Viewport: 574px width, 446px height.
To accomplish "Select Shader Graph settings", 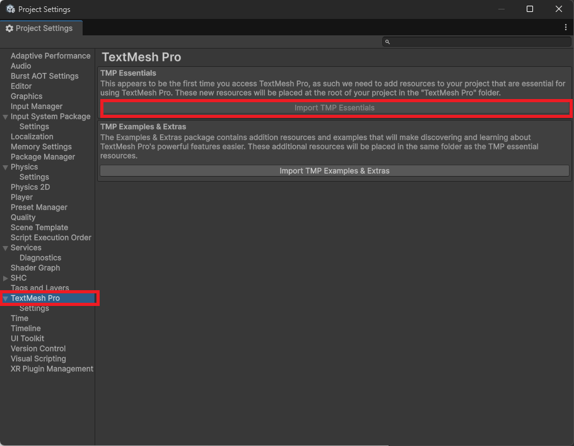I will tap(35, 267).
